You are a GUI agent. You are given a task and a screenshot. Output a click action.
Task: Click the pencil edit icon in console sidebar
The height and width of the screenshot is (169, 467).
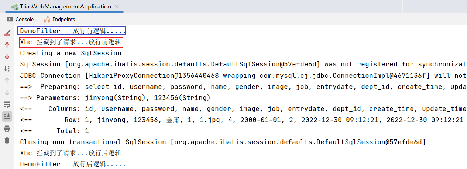coord(7,33)
